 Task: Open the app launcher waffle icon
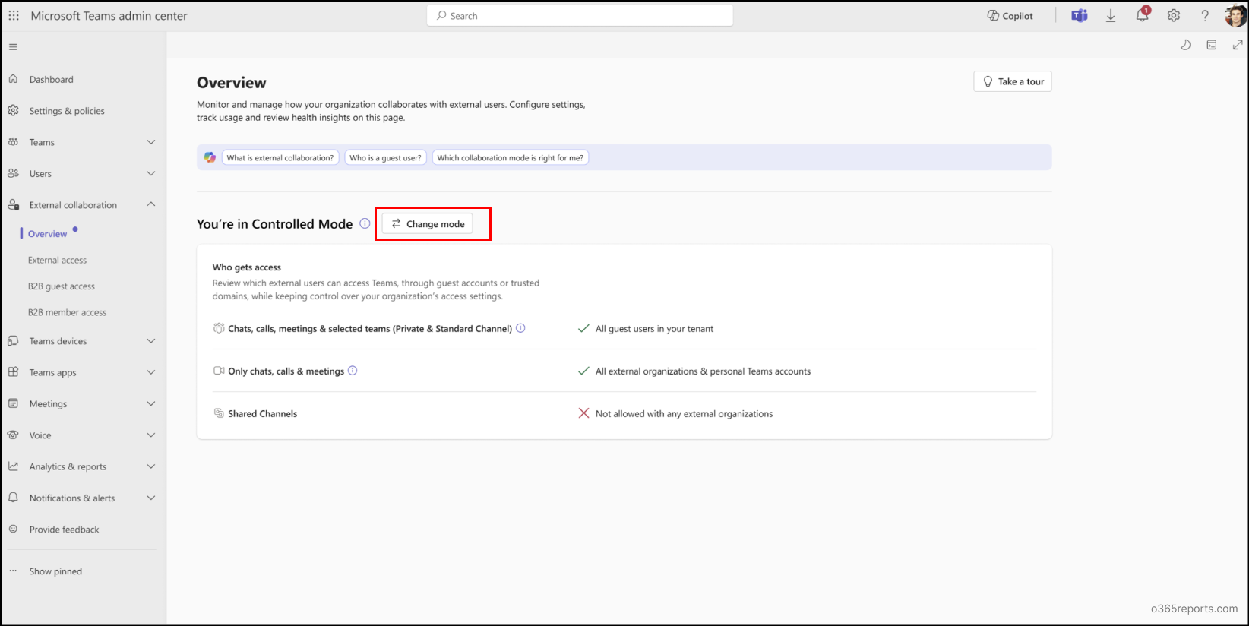14,16
